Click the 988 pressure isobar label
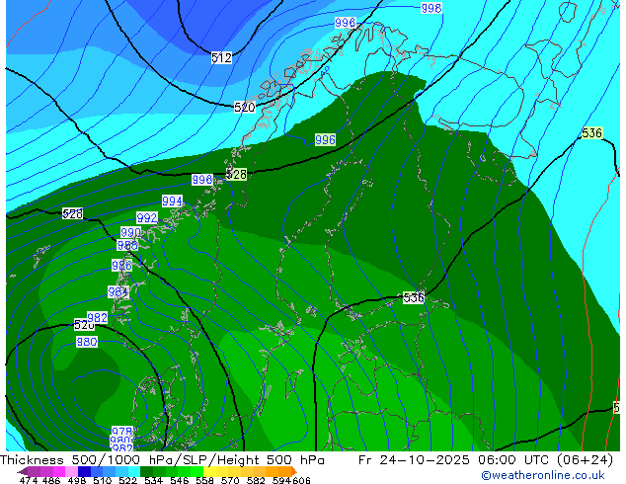The width and height of the screenshot is (626, 484). (x=127, y=245)
